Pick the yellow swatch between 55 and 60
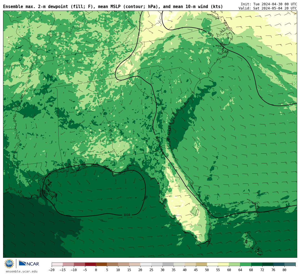 tap(224, 264)
